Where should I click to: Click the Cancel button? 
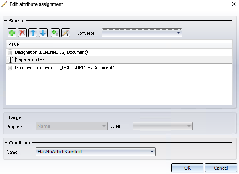click(x=221, y=168)
